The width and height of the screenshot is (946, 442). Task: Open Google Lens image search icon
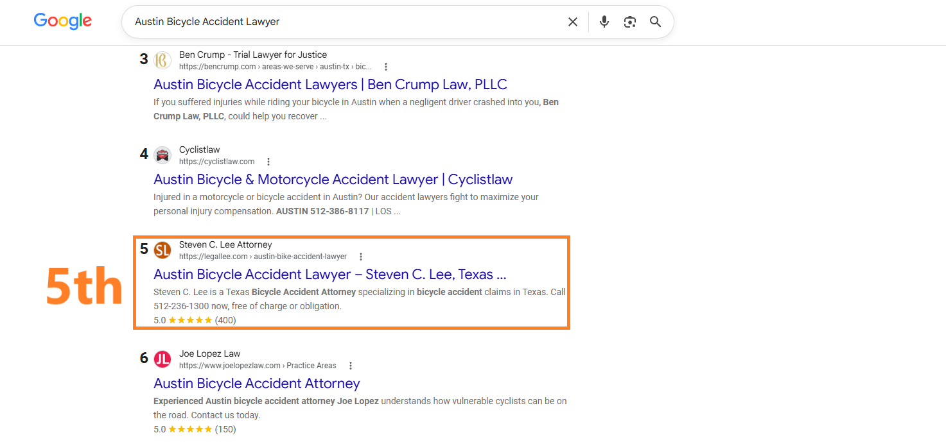coord(630,22)
